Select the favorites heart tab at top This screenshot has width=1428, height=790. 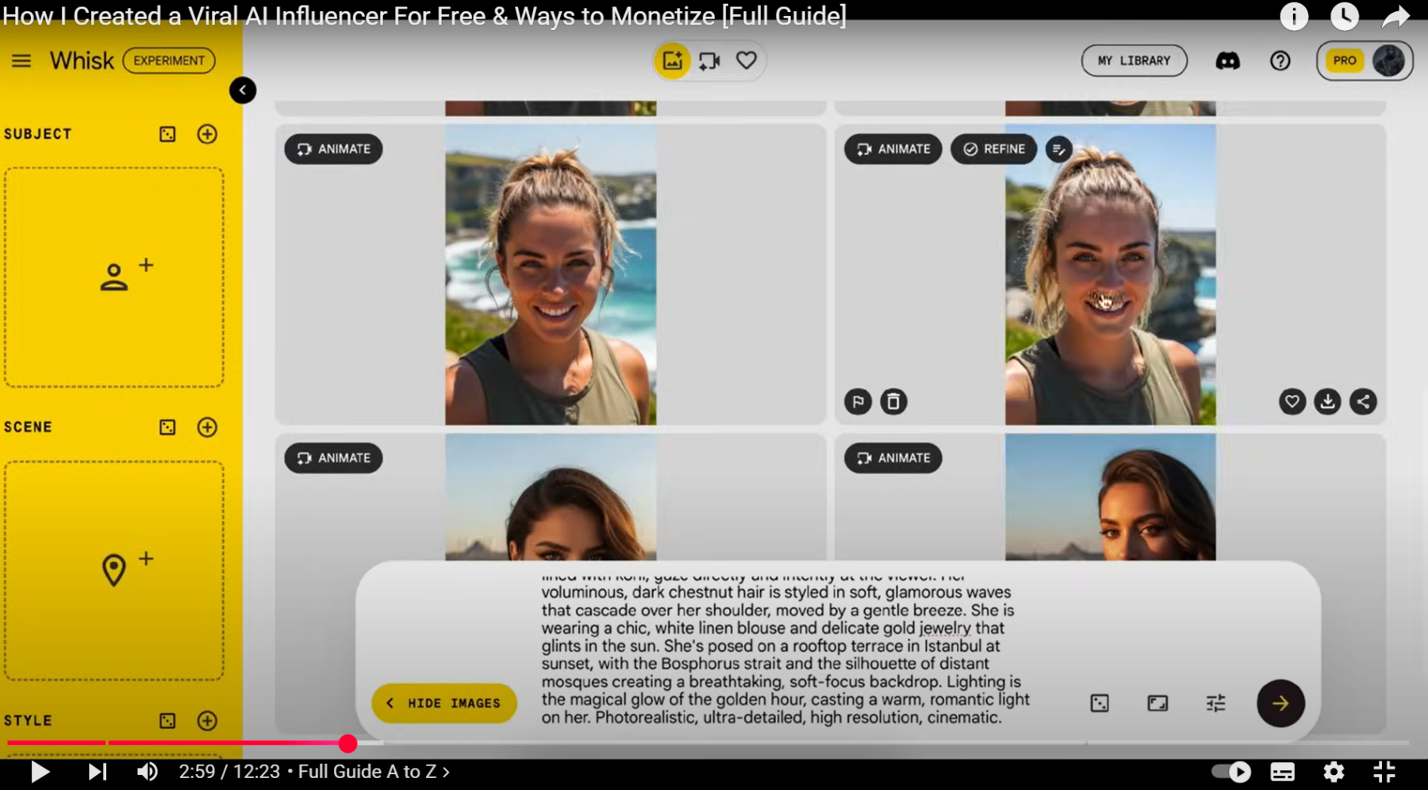746,60
